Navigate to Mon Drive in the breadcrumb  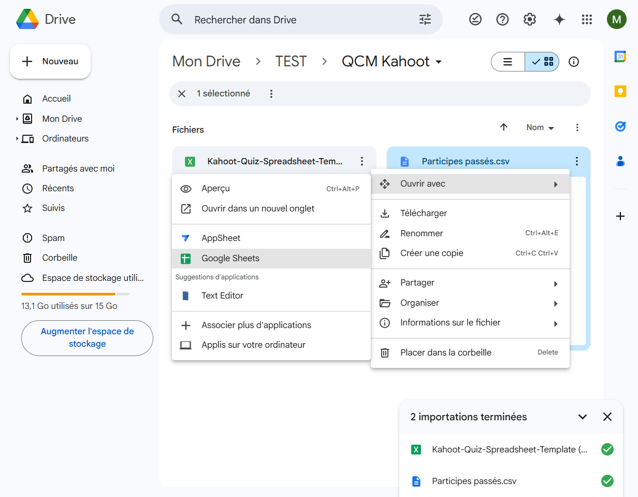pos(206,62)
